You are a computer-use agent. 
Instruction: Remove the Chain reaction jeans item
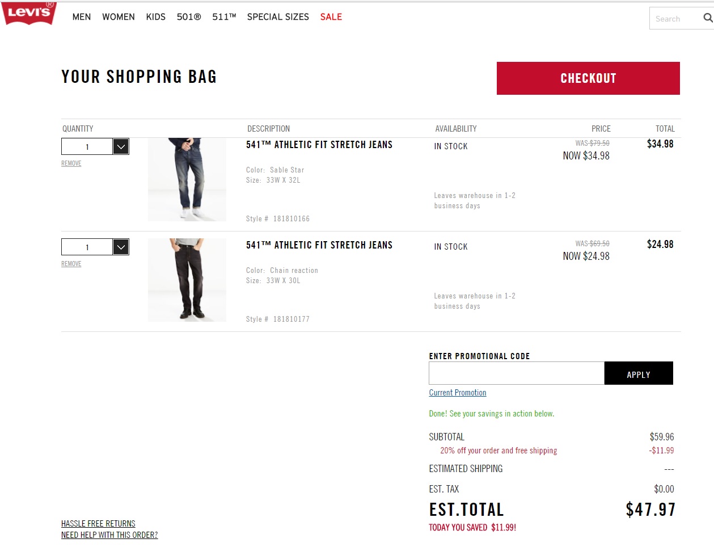click(x=71, y=264)
